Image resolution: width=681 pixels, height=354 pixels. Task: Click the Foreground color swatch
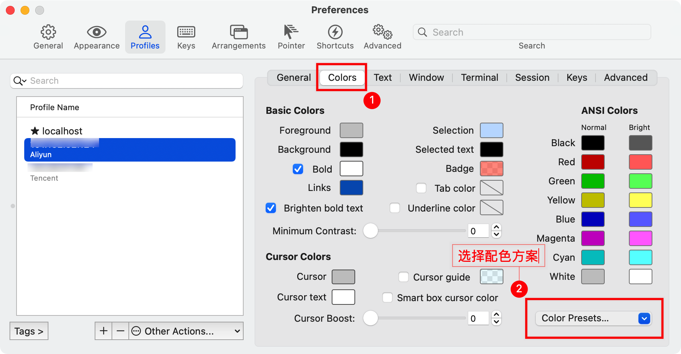click(x=351, y=130)
